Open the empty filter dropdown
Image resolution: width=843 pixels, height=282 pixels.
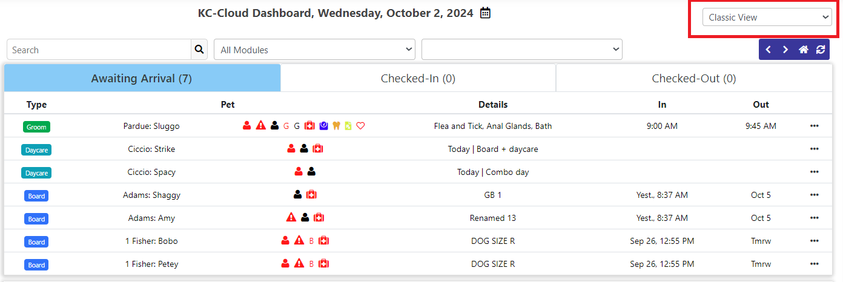point(522,50)
